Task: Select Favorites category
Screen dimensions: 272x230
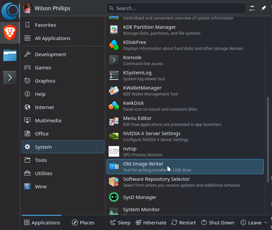Action: 63,25
